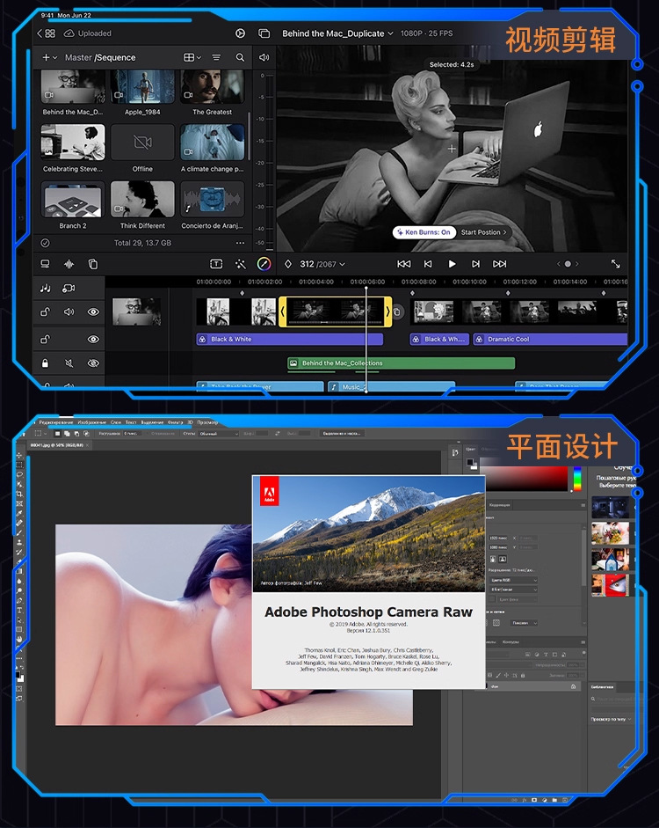659x828 pixels.
Task: Jump to the end of the timeline
Action: [x=499, y=264]
